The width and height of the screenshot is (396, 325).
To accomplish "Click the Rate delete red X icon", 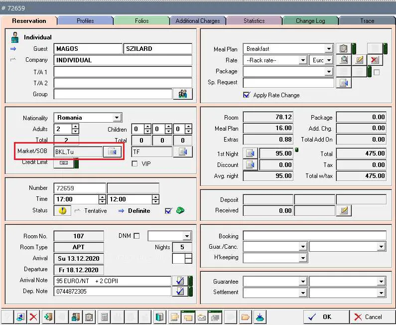I will (375, 60).
